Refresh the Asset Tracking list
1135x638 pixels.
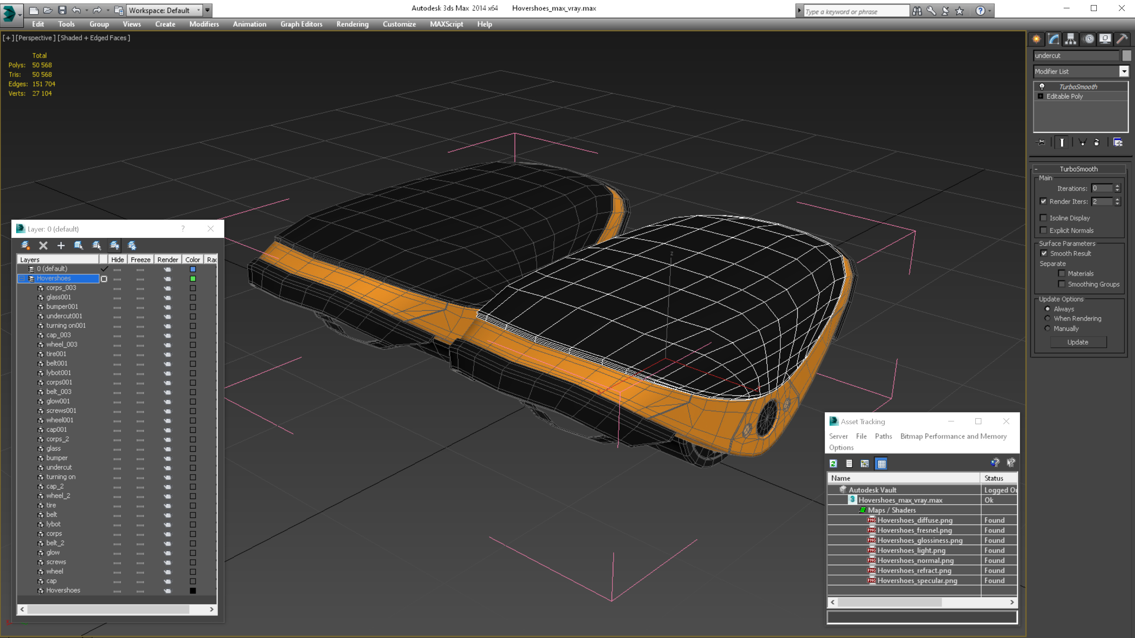click(x=833, y=463)
